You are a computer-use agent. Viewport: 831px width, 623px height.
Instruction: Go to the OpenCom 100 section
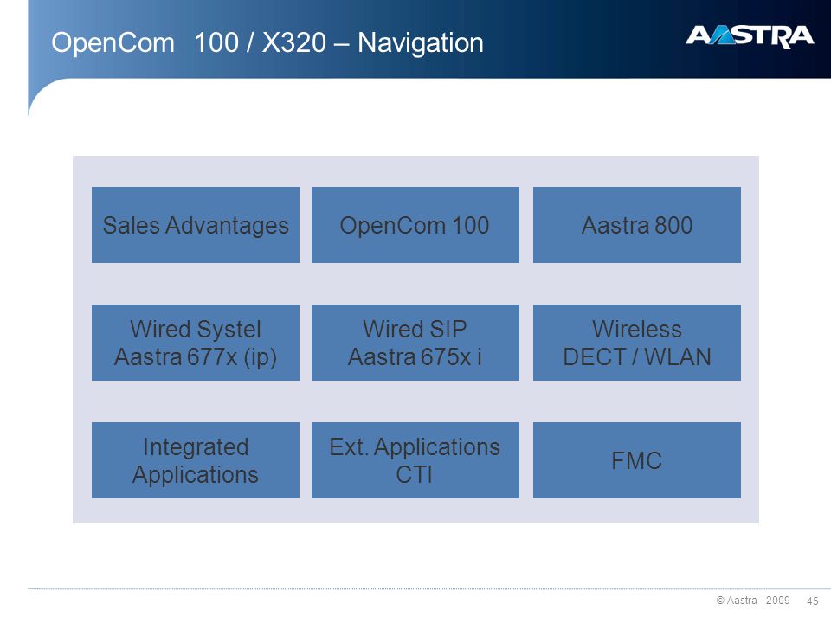click(415, 225)
